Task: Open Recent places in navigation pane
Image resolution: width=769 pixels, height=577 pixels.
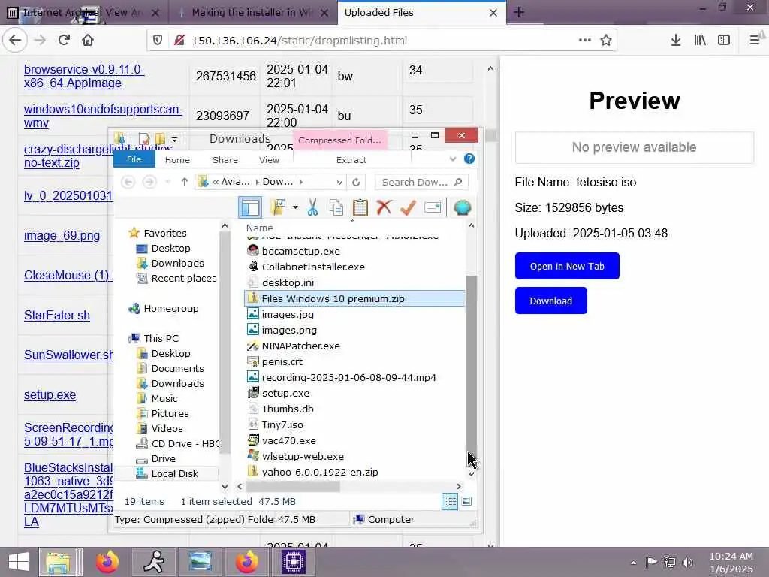Action: (183, 279)
